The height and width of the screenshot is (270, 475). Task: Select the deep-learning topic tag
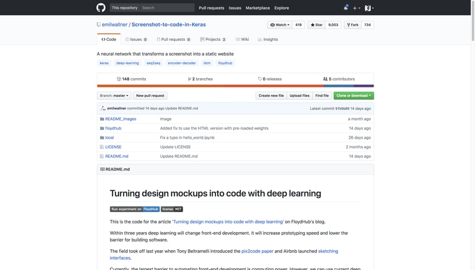[128, 63]
